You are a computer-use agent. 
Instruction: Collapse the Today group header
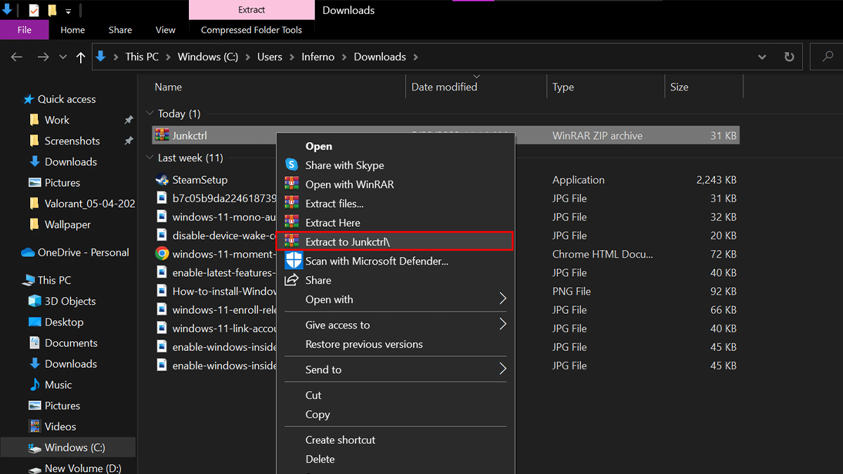tap(150, 114)
